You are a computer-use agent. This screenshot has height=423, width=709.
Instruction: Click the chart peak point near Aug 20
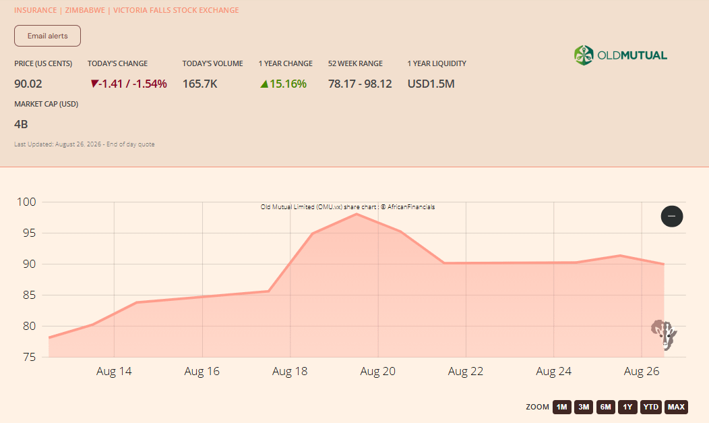357,214
